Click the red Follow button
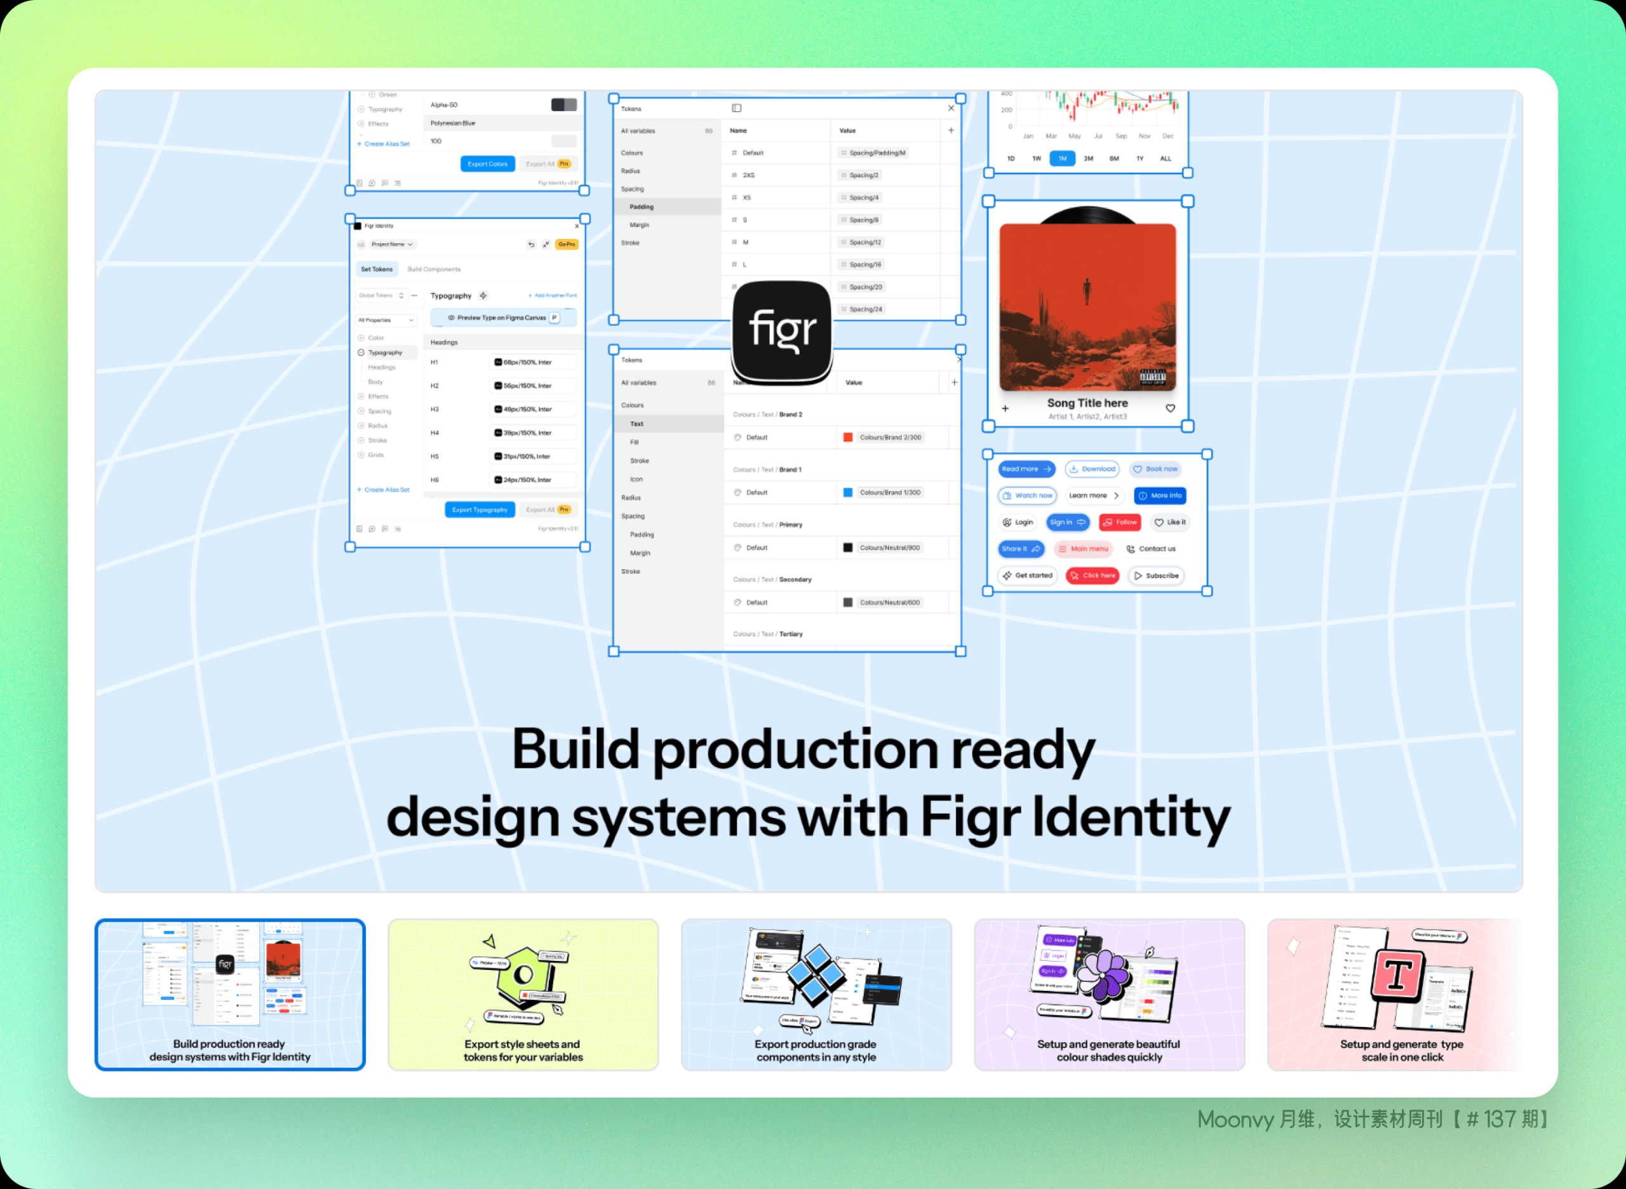This screenshot has width=1626, height=1189. (x=1120, y=523)
